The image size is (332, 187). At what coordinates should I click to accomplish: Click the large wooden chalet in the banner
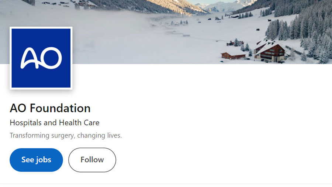269,51
